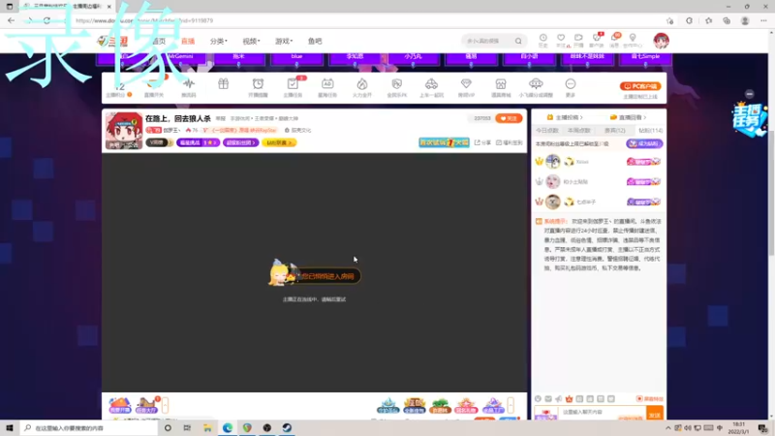
Task: Open the 直播回看 link
Action: [x=628, y=117]
